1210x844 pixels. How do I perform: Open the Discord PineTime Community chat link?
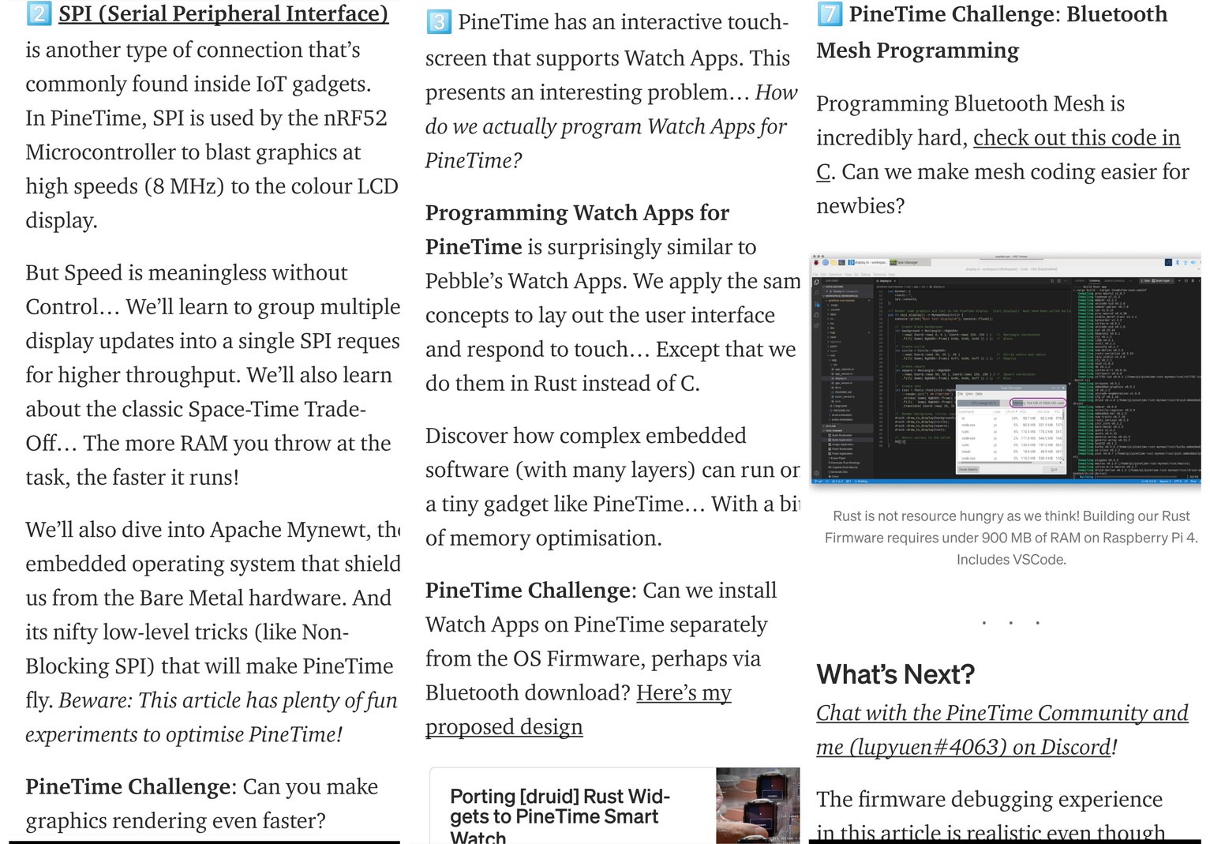point(1002,713)
